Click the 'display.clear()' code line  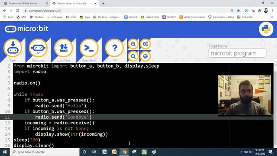[x=34, y=146]
